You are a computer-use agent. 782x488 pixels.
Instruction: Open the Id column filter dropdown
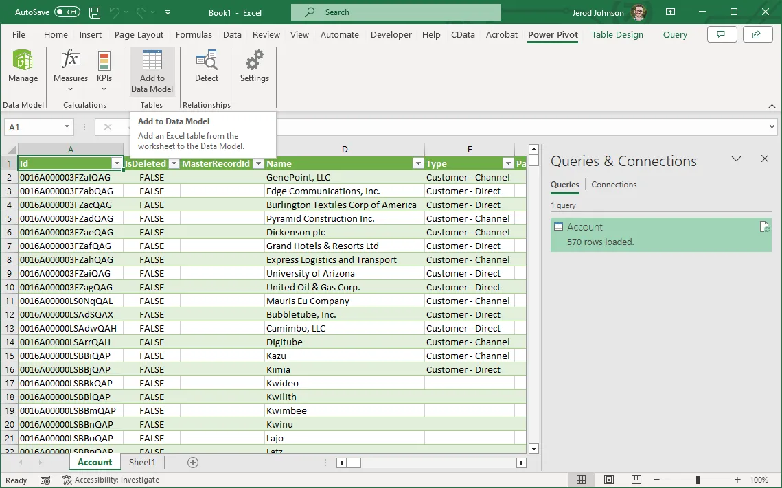pyautogui.click(x=116, y=163)
